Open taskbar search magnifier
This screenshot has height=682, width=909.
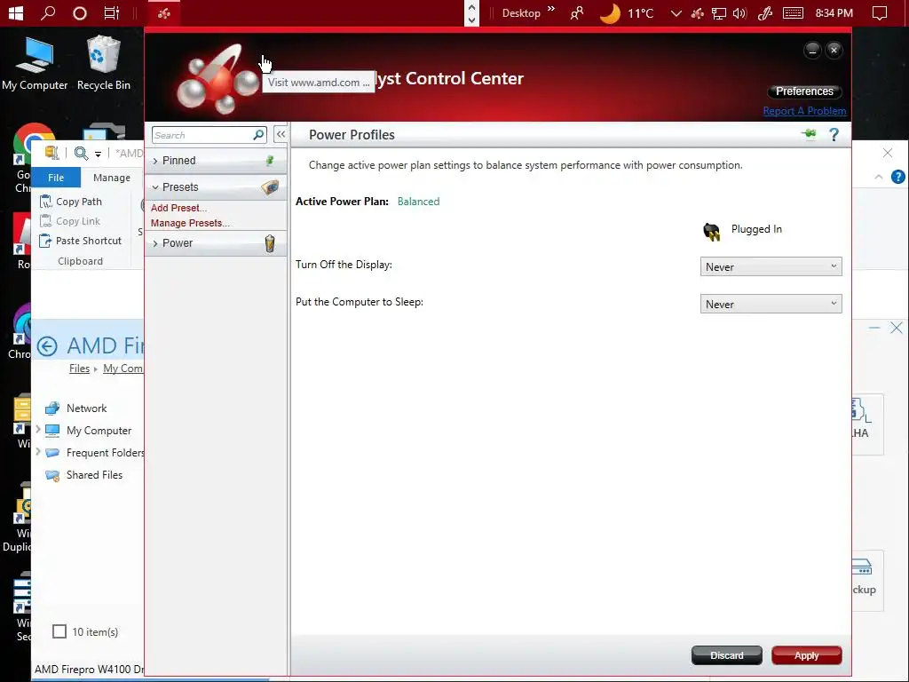48,12
